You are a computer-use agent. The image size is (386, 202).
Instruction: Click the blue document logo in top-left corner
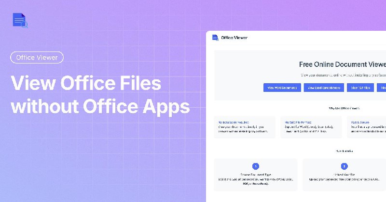point(20,21)
